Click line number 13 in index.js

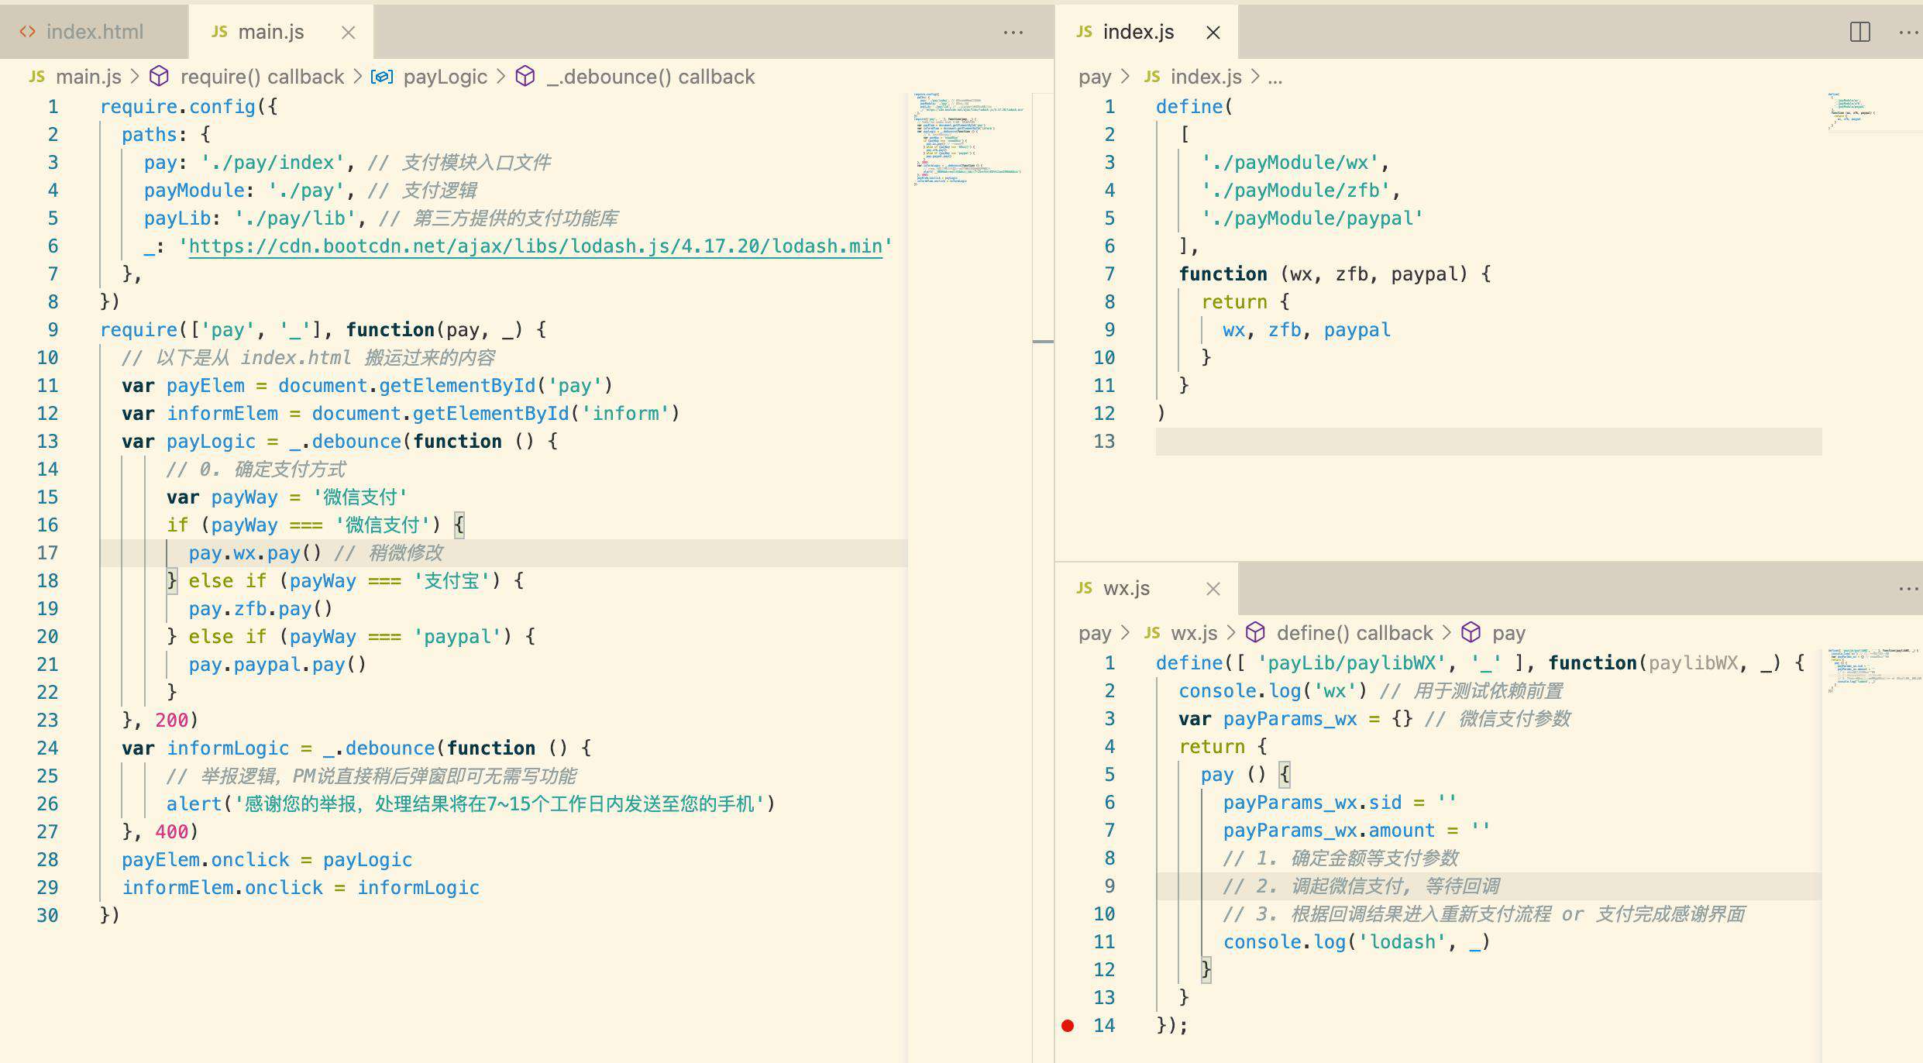1104,442
